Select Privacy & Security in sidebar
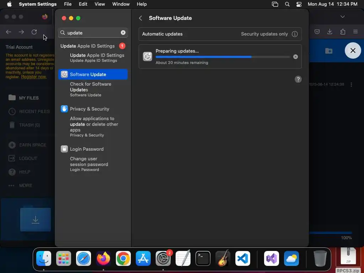Viewport: 364px width, 273px height. pyautogui.click(x=93, y=109)
